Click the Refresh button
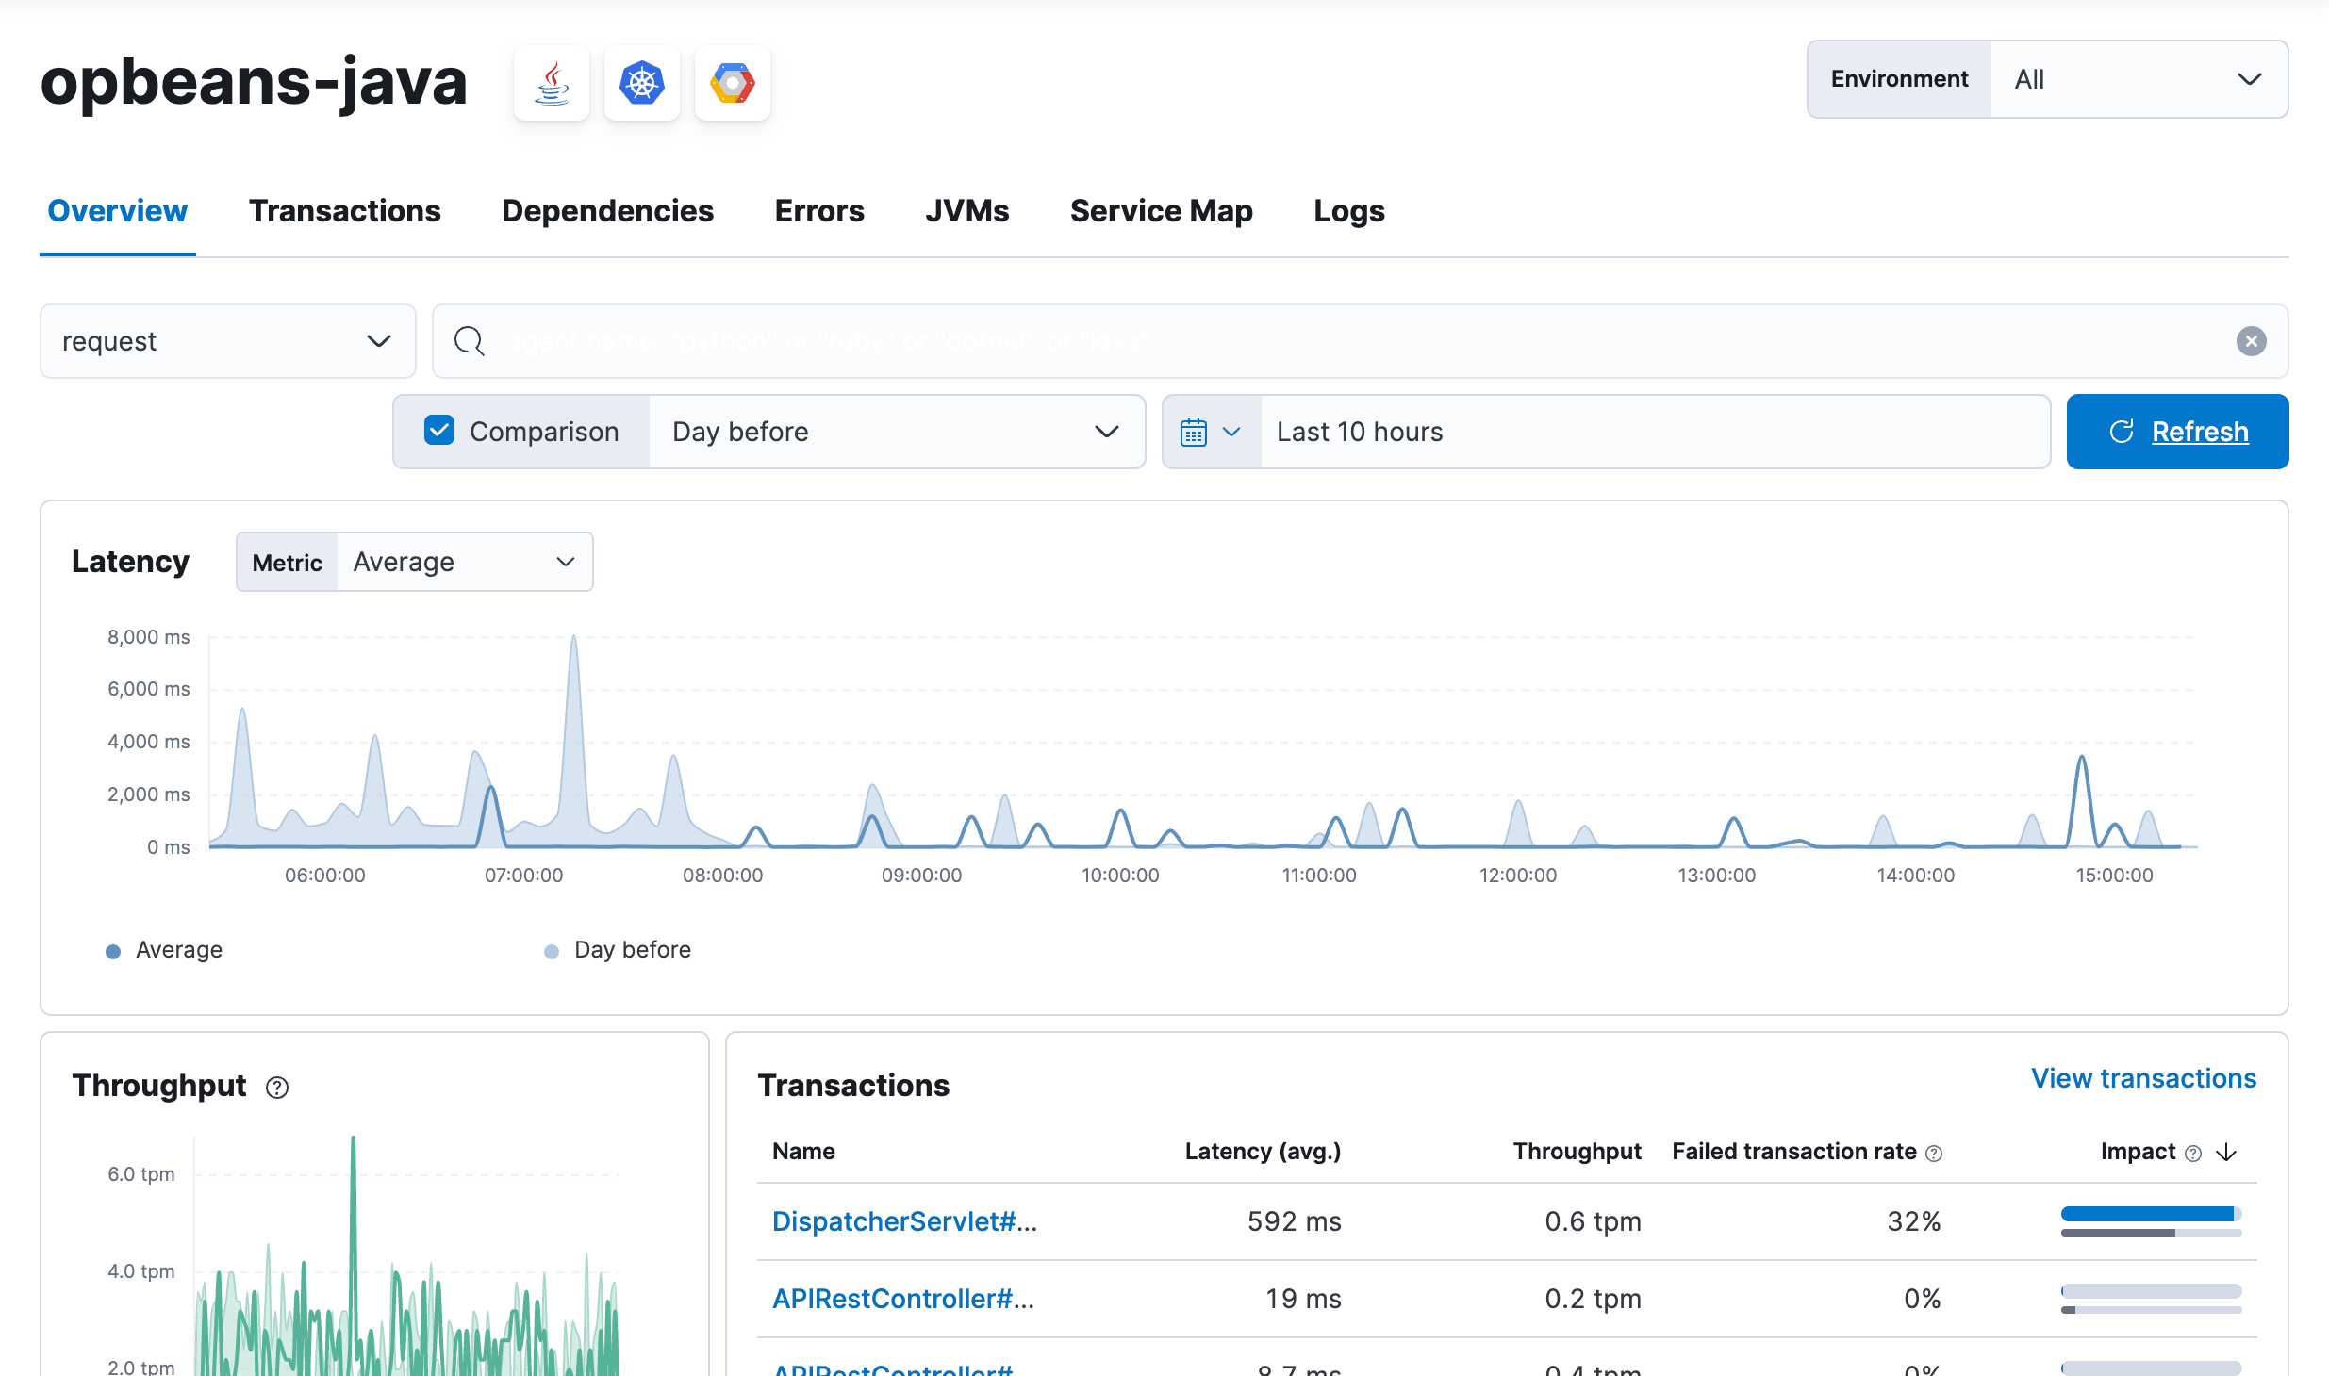This screenshot has width=2329, height=1376. click(2177, 432)
